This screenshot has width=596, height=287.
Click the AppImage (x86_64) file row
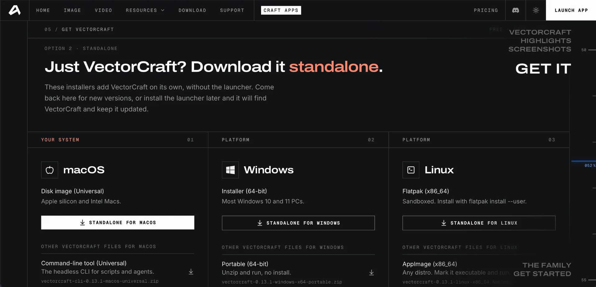(479, 273)
